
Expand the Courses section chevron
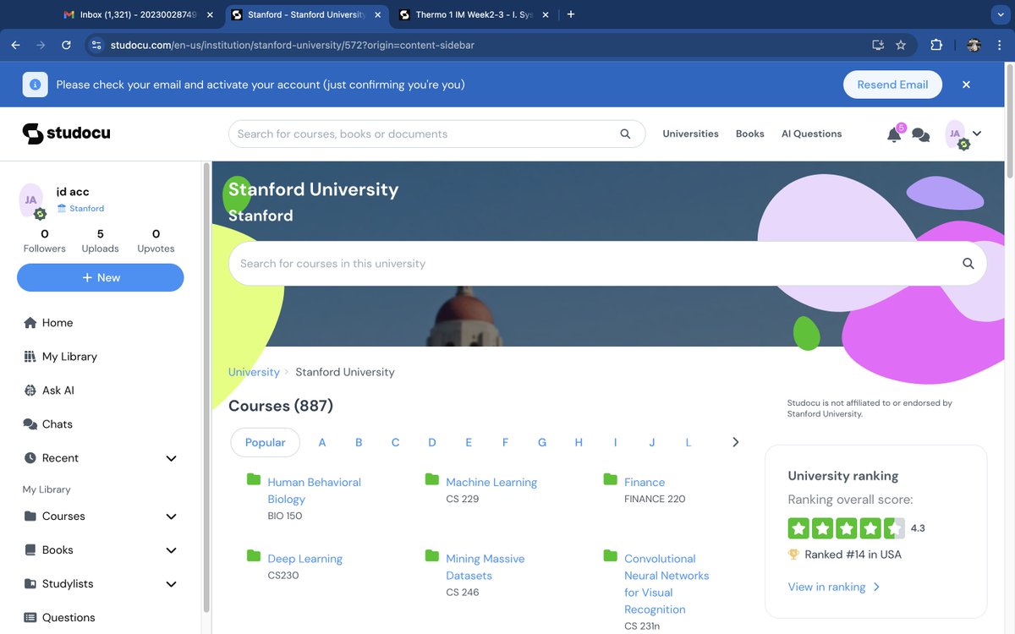[171, 516]
